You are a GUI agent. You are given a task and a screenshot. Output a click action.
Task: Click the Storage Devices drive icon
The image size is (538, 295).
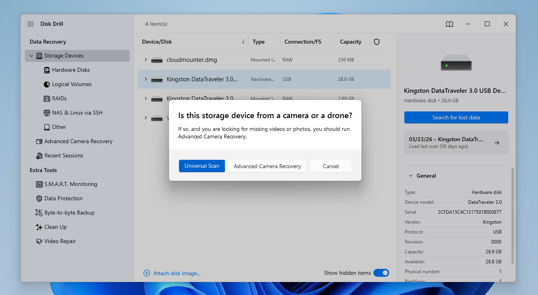click(x=39, y=56)
